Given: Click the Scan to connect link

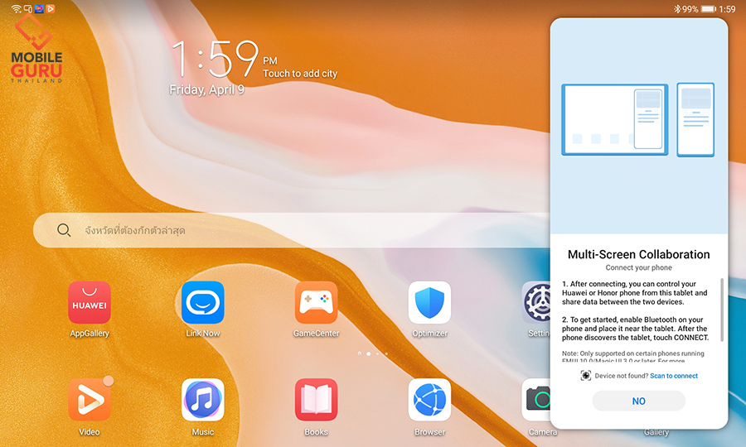Looking at the screenshot, I should (x=673, y=376).
